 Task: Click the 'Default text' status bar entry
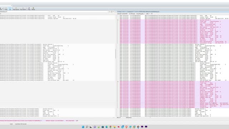129,118
